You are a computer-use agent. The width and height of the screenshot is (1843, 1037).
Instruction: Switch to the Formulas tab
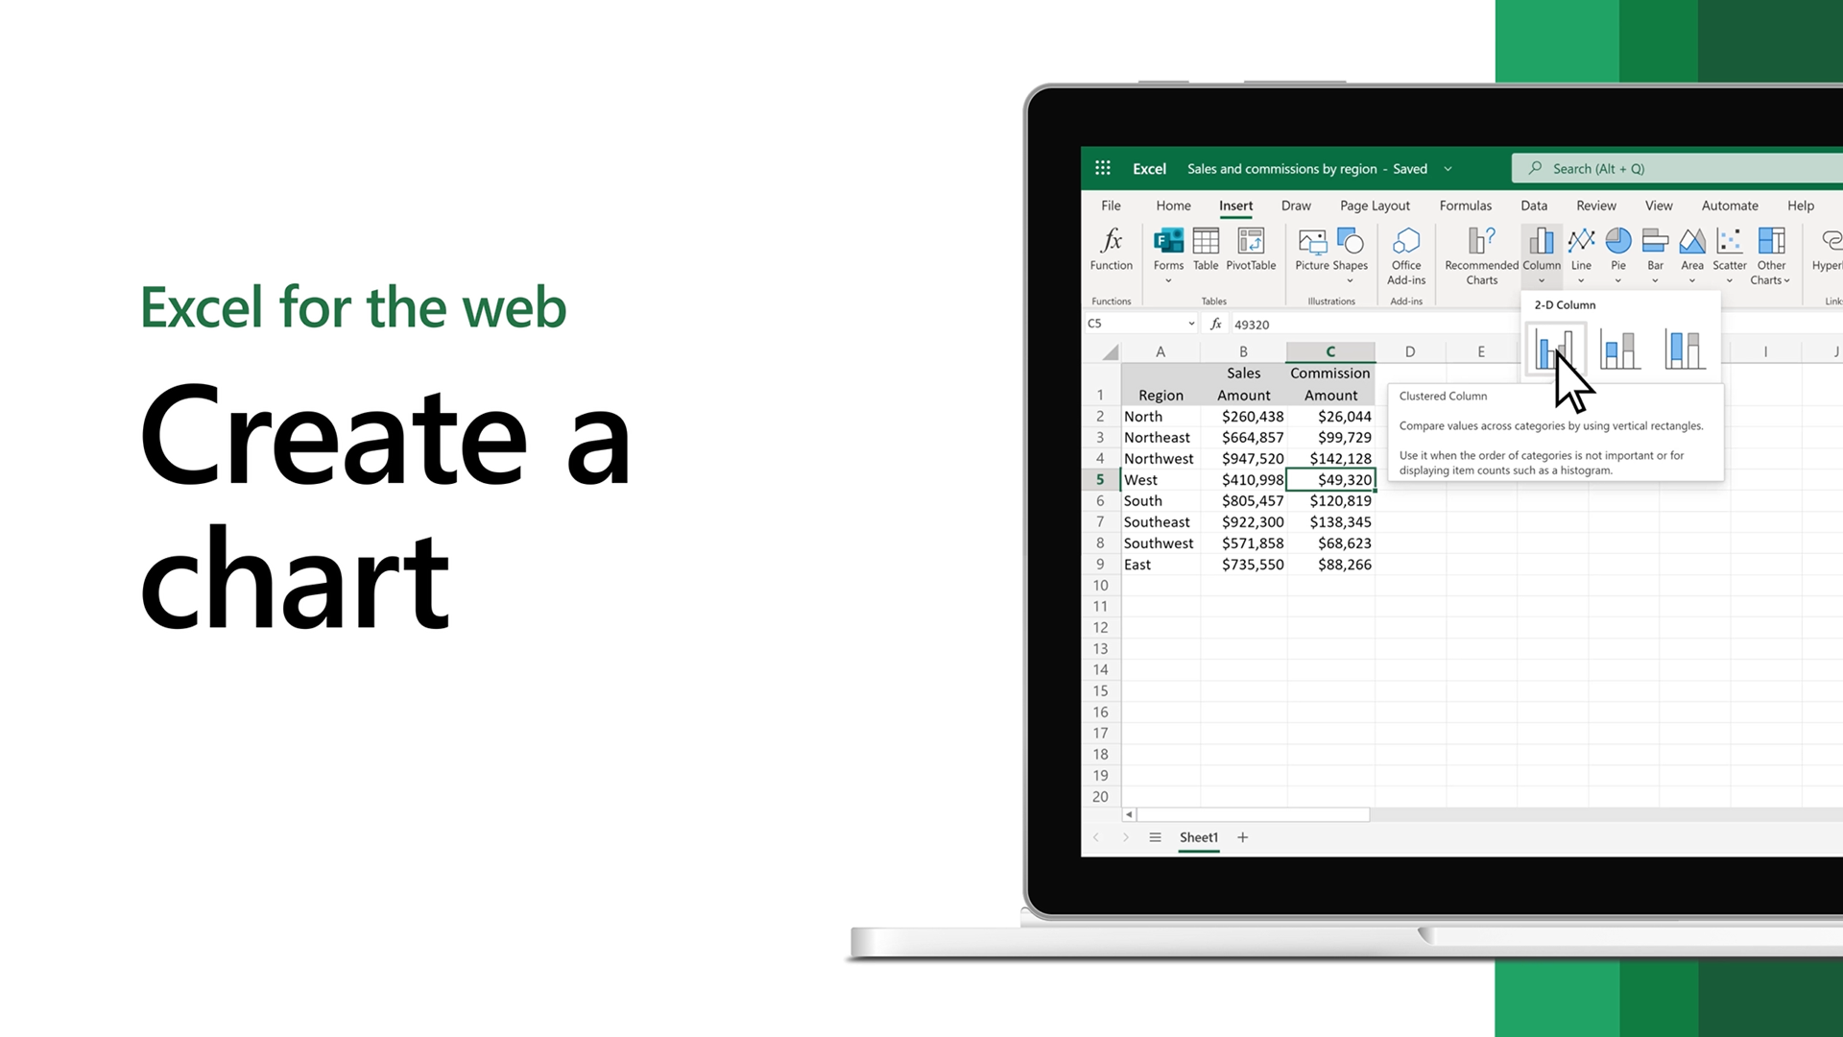click(1465, 205)
